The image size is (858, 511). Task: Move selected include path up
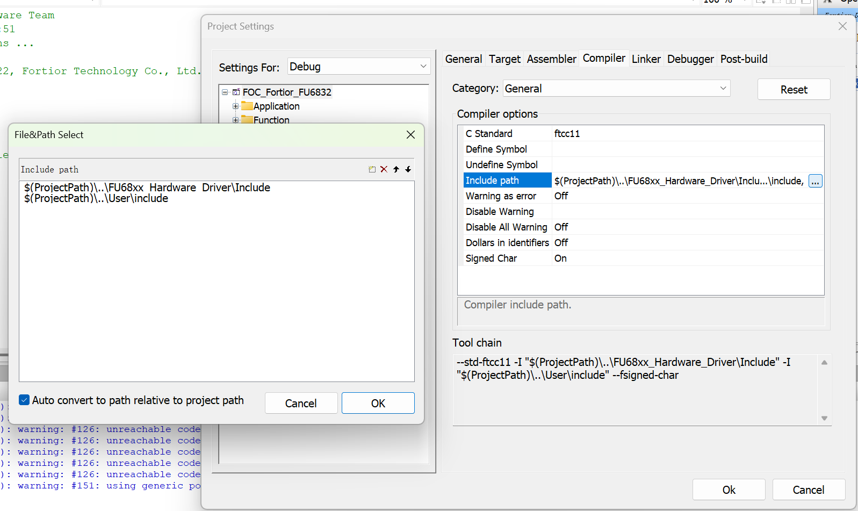[396, 169]
